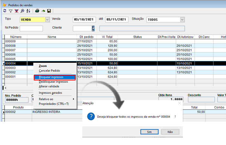Select Desbloquear ingressos menu entry
The width and height of the screenshot is (226, 145).
53,82
